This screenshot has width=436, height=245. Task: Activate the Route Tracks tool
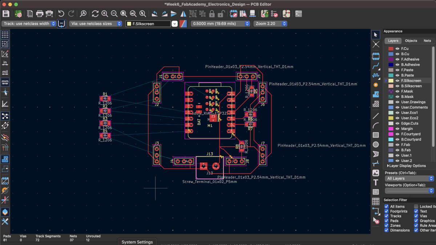tap(376, 65)
